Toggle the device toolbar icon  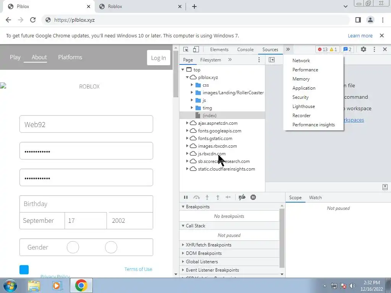(x=196, y=49)
